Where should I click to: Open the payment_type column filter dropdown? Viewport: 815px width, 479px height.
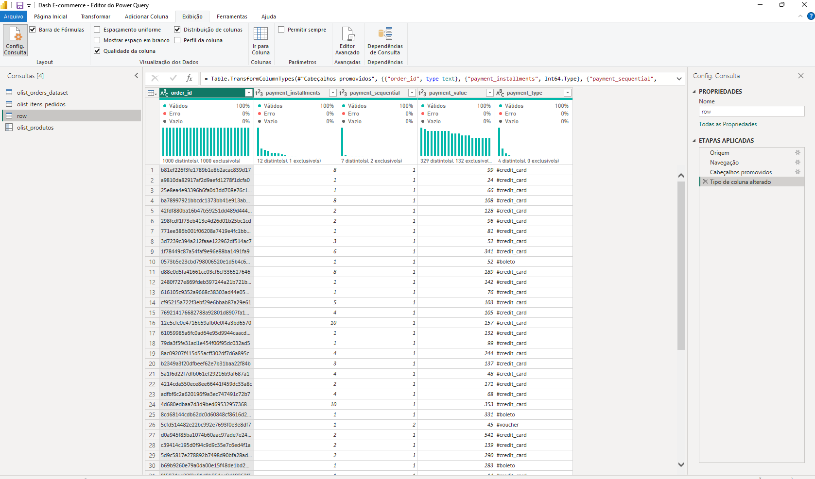click(x=567, y=93)
